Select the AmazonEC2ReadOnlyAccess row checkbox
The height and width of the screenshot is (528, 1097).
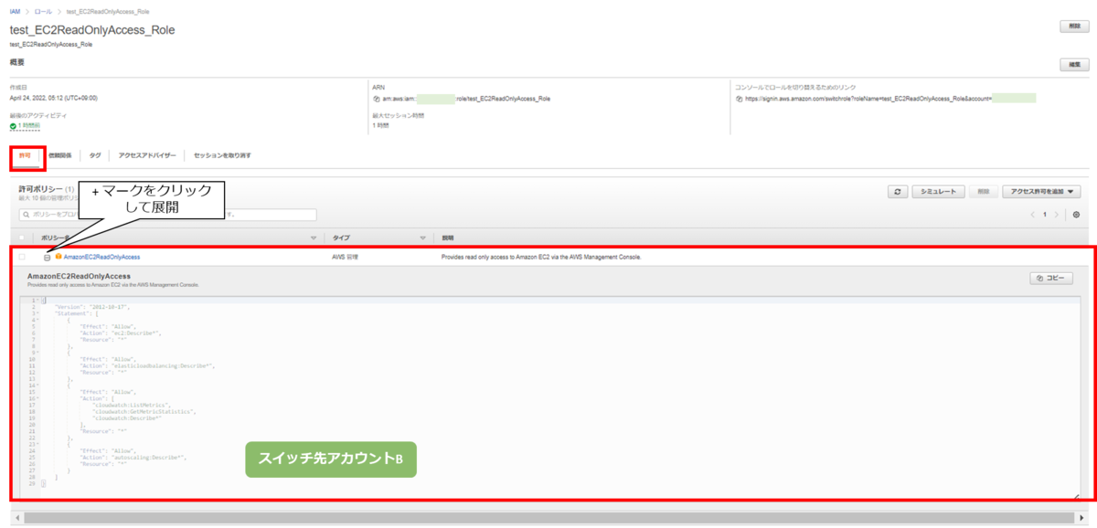point(22,257)
